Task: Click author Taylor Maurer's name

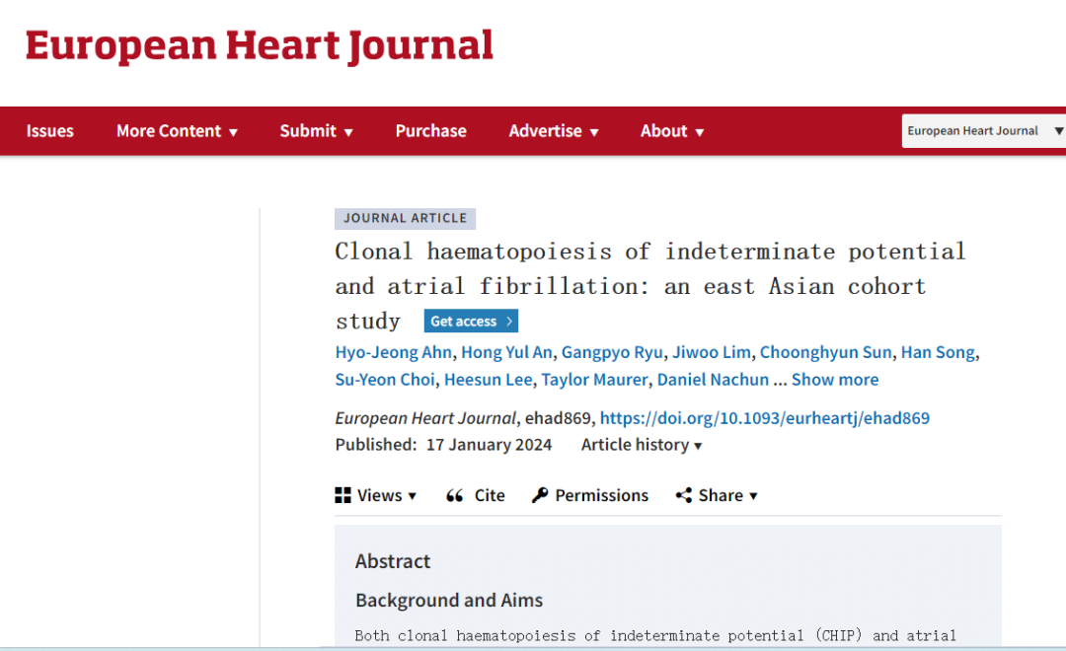Action: pyautogui.click(x=594, y=379)
